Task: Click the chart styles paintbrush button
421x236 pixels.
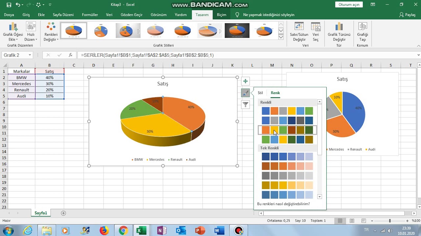Action: pyautogui.click(x=245, y=93)
